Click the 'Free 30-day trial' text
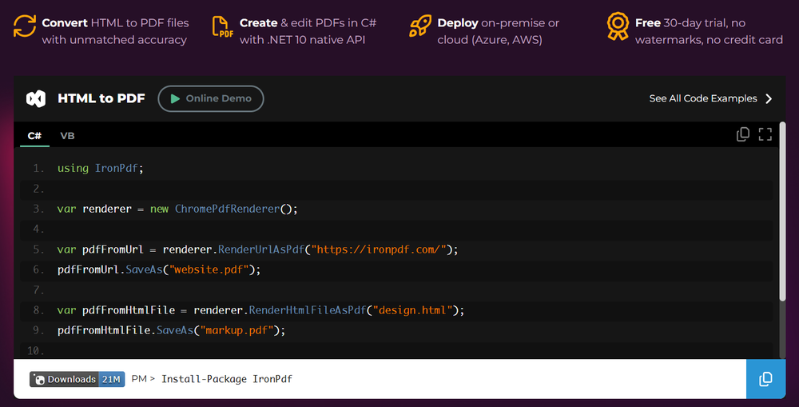Screen dimensions: 799x407 pyautogui.click(x=680, y=23)
